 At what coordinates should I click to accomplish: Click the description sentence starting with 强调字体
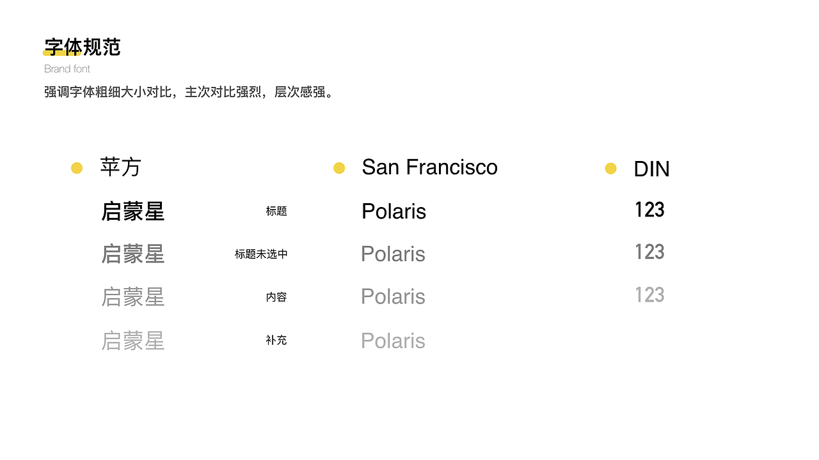(189, 92)
